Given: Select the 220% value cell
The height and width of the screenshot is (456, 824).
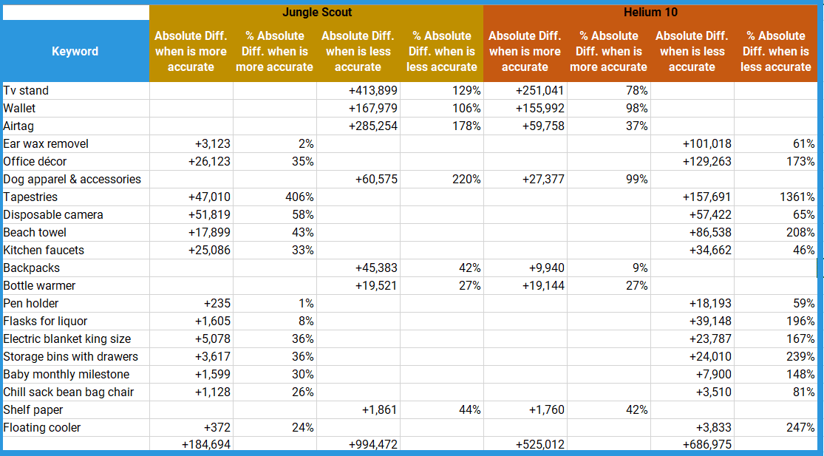Looking at the screenshot, I should [442, 179].
